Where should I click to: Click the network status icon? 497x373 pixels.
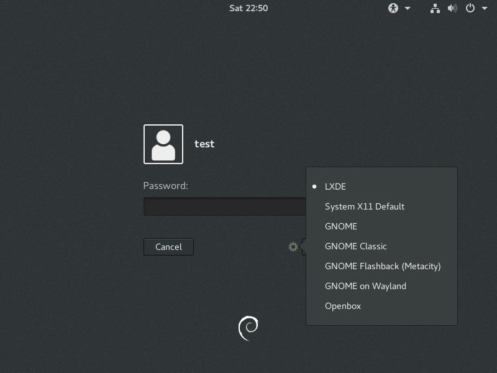pyautogui.click(x=435, y=8)
